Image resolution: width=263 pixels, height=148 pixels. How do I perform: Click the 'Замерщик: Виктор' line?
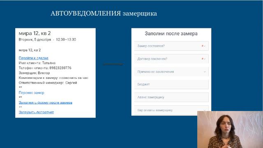pyautogui.click(x=34, y=73)
